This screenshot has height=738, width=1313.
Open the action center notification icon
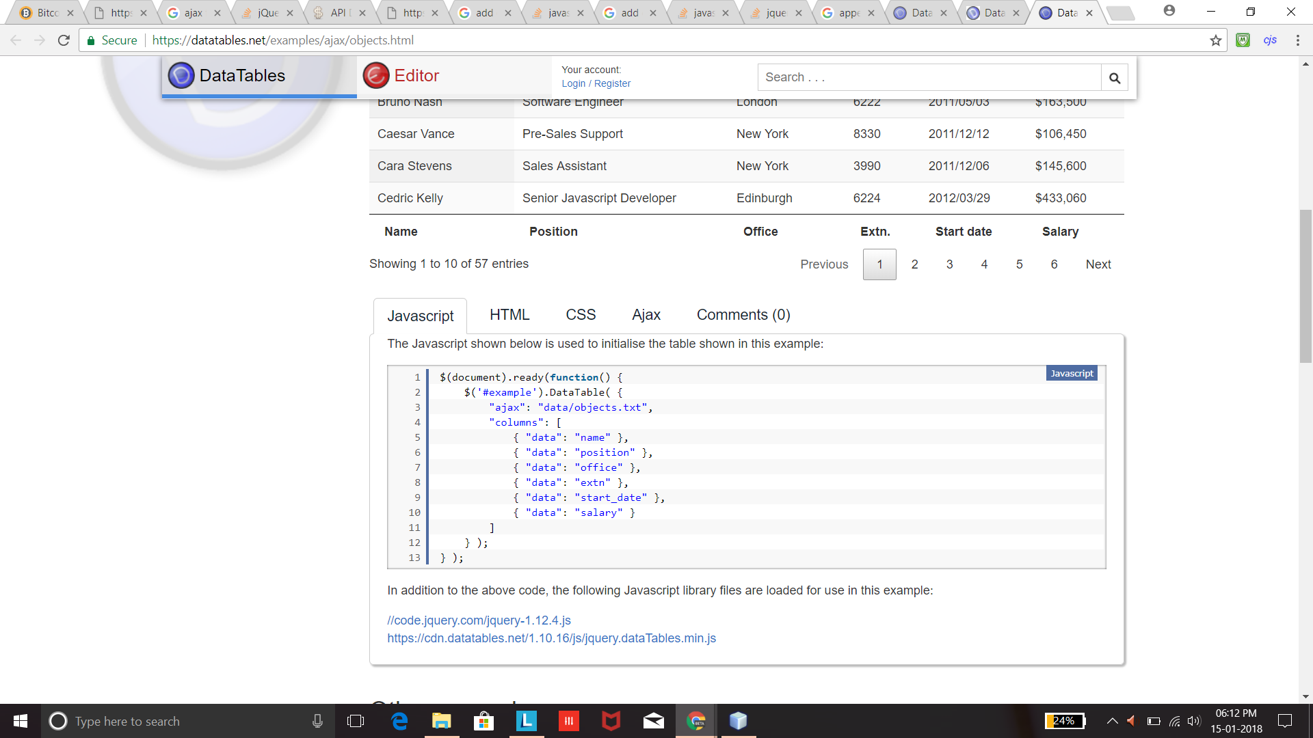1285,721
